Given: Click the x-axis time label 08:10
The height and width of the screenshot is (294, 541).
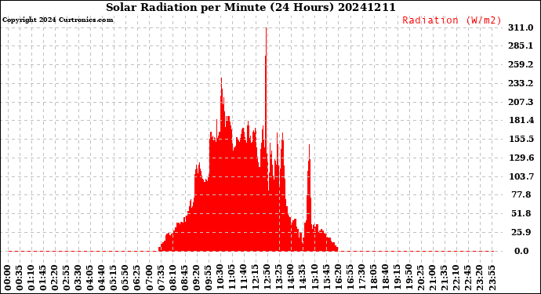Looking at the screenshot, I should click(x=172, y=278).
